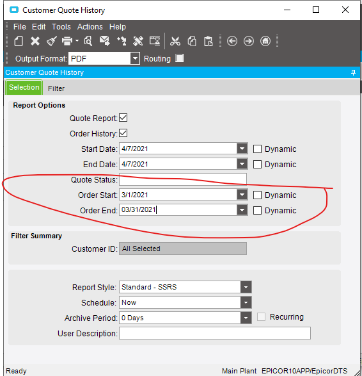Click the Cut scissors icon
This screenshot has width=362, height=376.
coord(175,41)
